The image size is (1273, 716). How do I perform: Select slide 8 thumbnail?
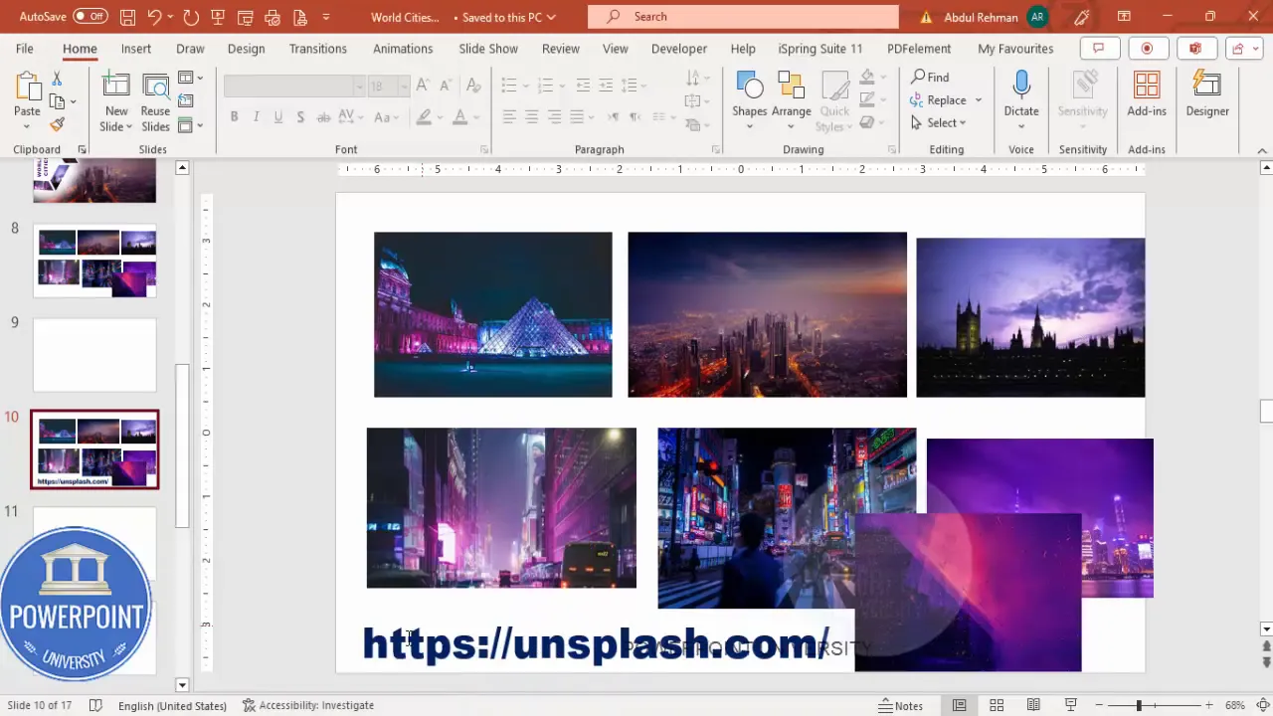pos(94,261)
